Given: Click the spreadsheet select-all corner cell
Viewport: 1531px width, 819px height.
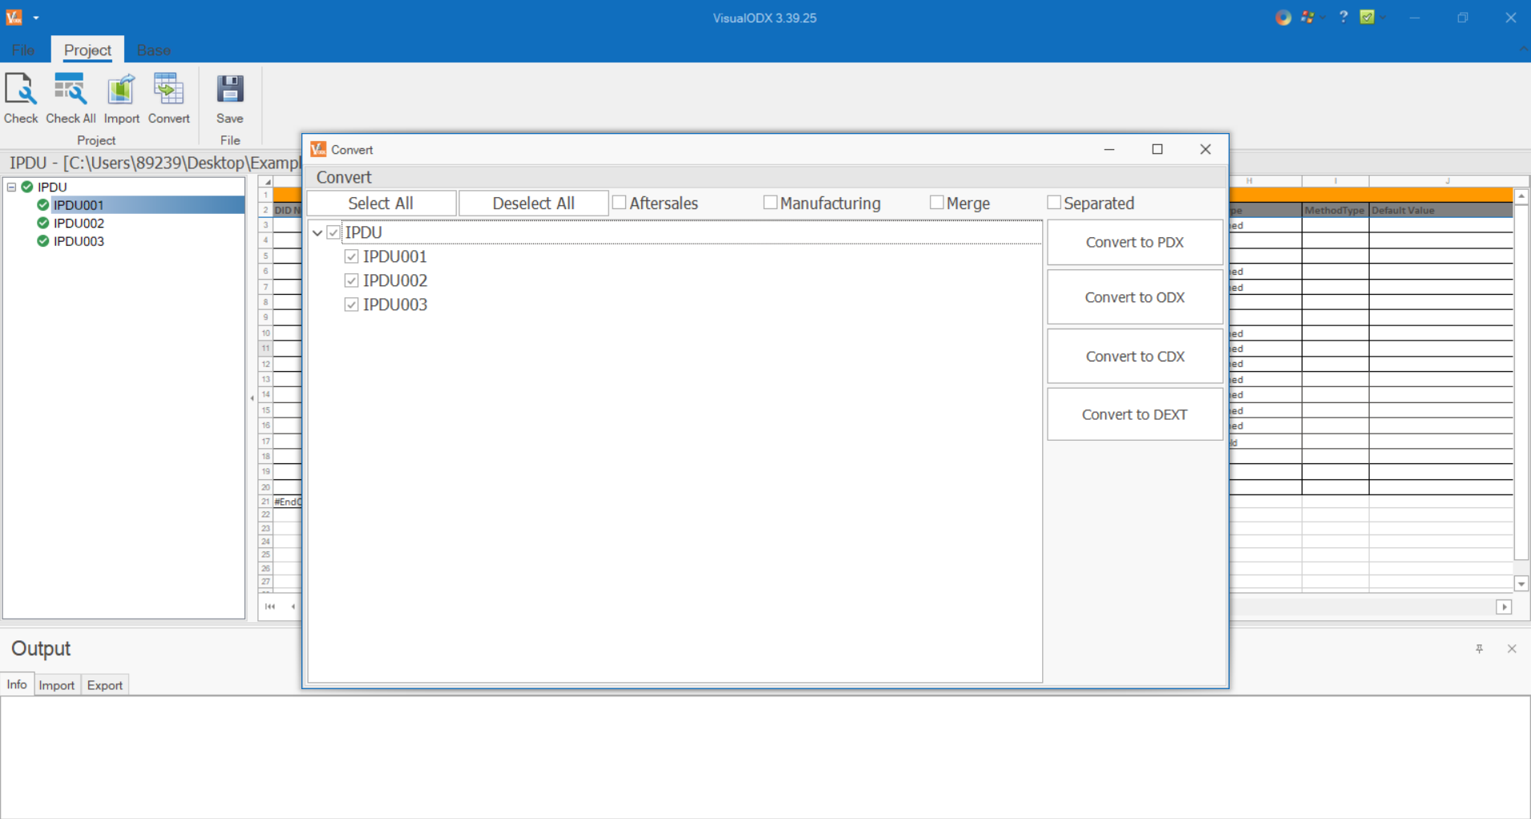Looking at the screenshot, I should pyautogui.click(x=266, y=182).
